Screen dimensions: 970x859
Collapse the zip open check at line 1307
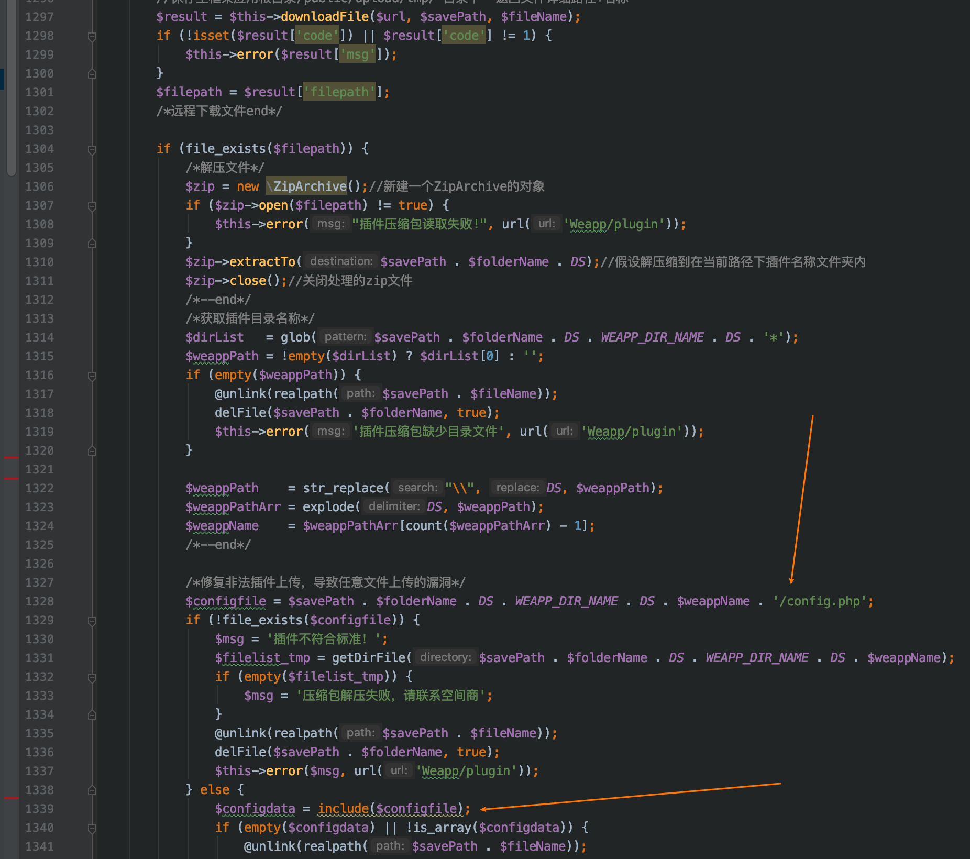point(92,206)
